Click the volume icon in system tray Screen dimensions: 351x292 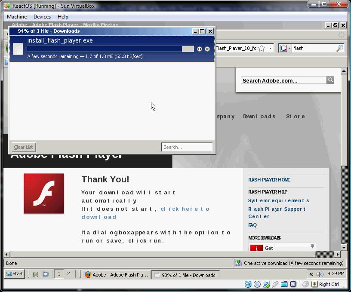(320, 274)
